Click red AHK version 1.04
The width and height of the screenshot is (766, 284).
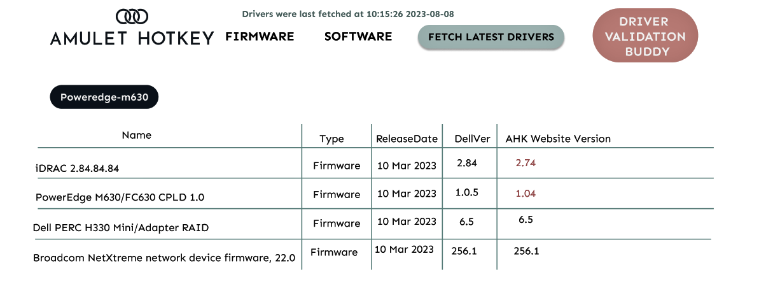point(526,193)
